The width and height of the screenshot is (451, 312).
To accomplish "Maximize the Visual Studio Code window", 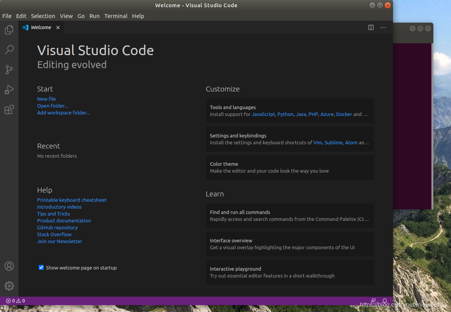I will click(380, 5).
